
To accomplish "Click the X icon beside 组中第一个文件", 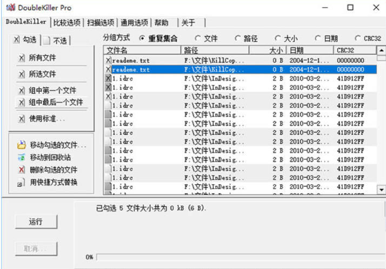I will click(22, 91).
